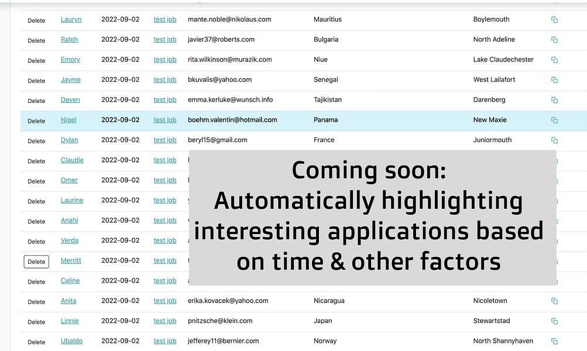Click the city cell Lake Claudechester
The width and height of the screenshot is (587, 351).
(x=503, y=60)
